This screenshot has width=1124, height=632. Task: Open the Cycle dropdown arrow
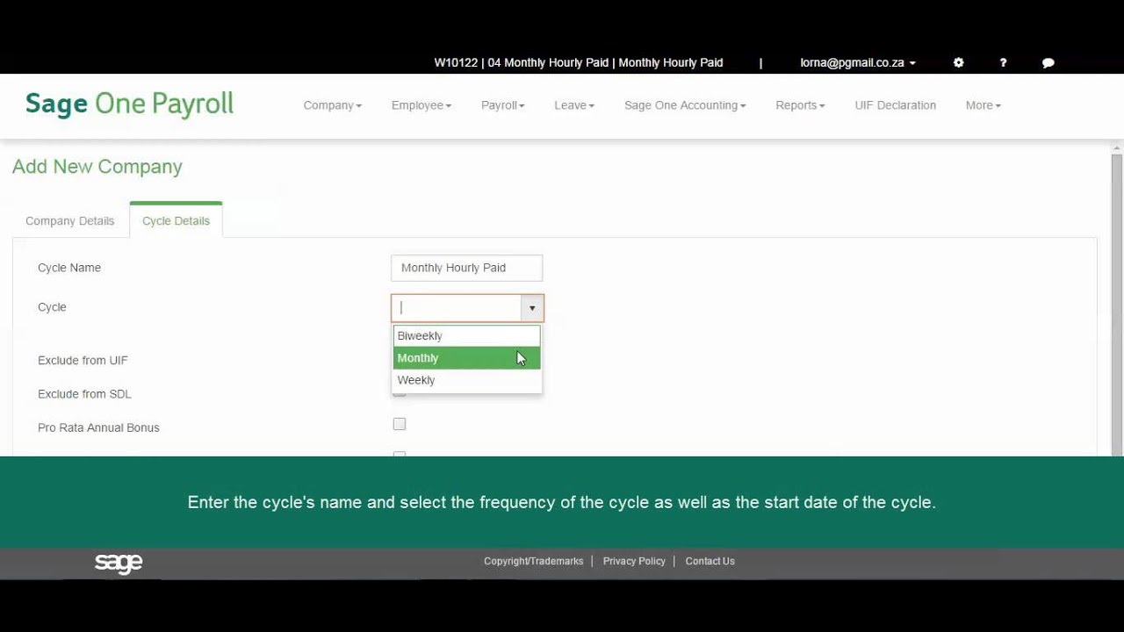pos(532,308)
